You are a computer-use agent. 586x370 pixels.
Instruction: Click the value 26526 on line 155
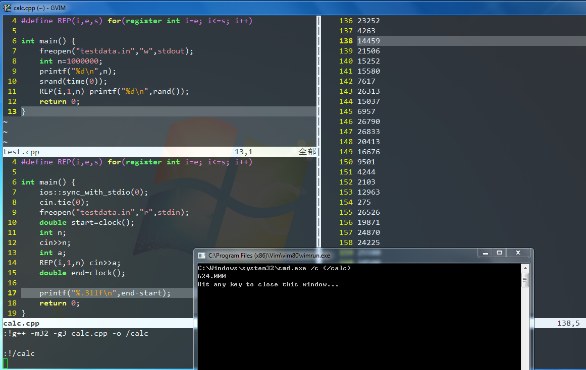point(368,212)
